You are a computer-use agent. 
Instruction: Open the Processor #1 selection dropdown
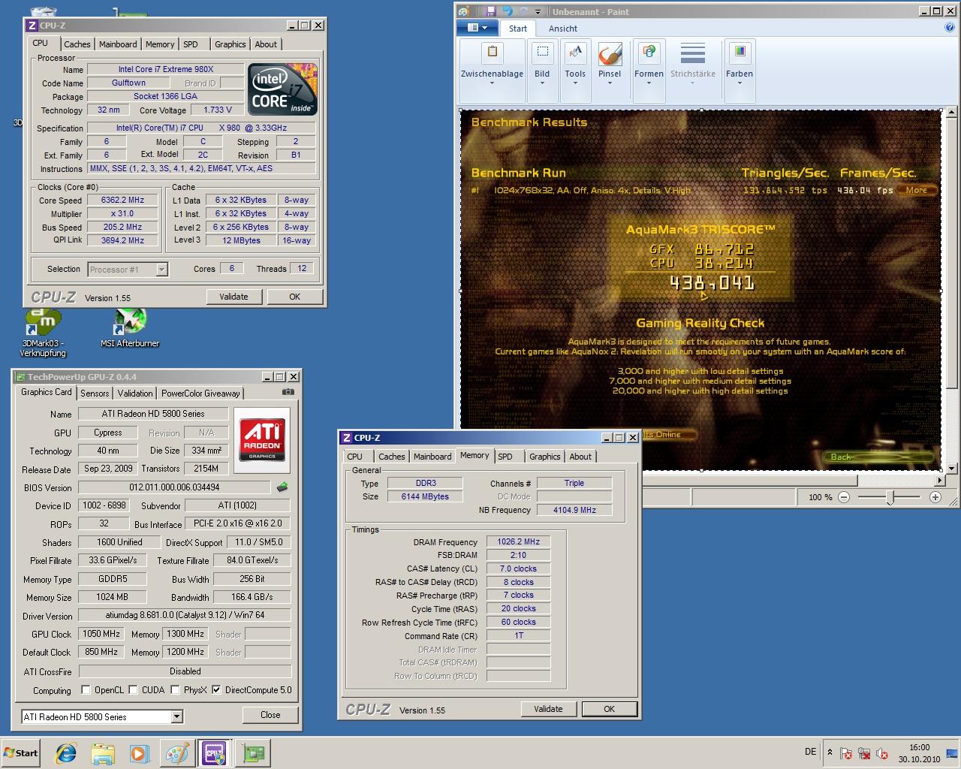point(161,270)
